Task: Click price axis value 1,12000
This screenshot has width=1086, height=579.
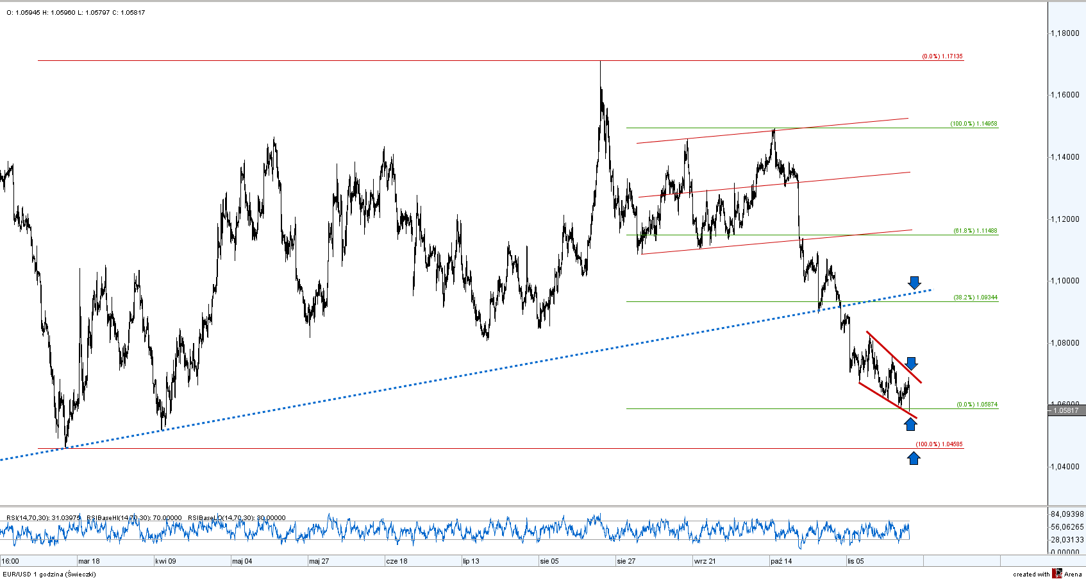Action: tap(1065, 219)
